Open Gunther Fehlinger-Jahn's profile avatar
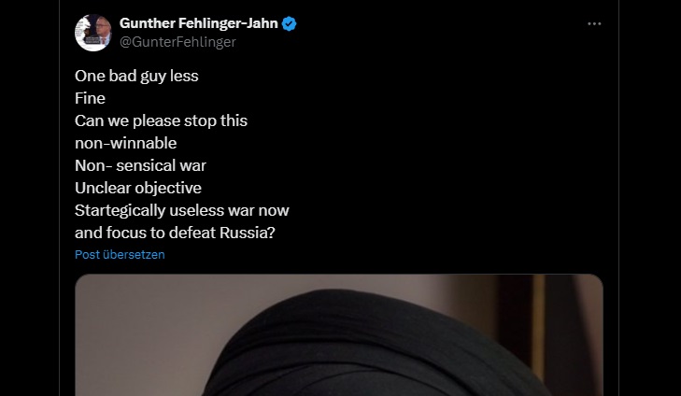 coord(92,33)
